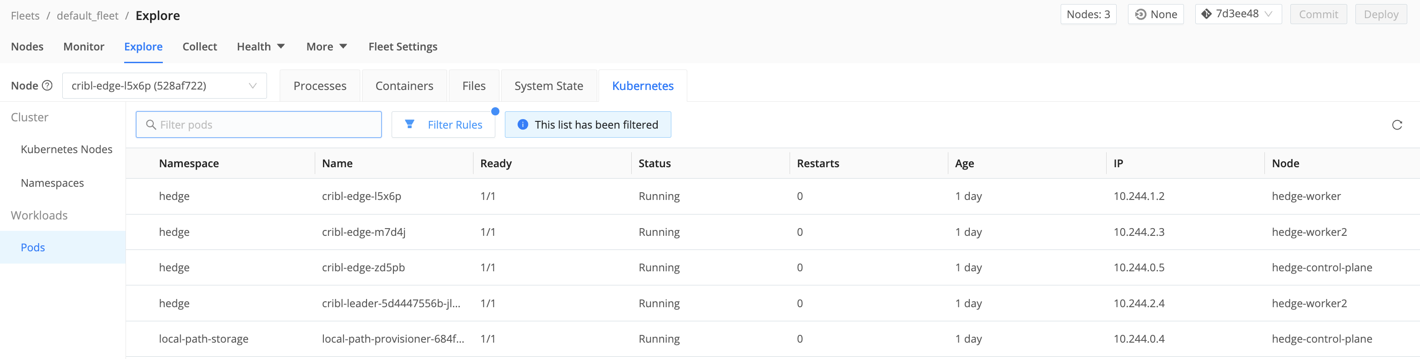Image resolution: width=1420 pixels, height=359 pixels.
Task: Switch to the Containers tab
Action: tap(404, 86)
